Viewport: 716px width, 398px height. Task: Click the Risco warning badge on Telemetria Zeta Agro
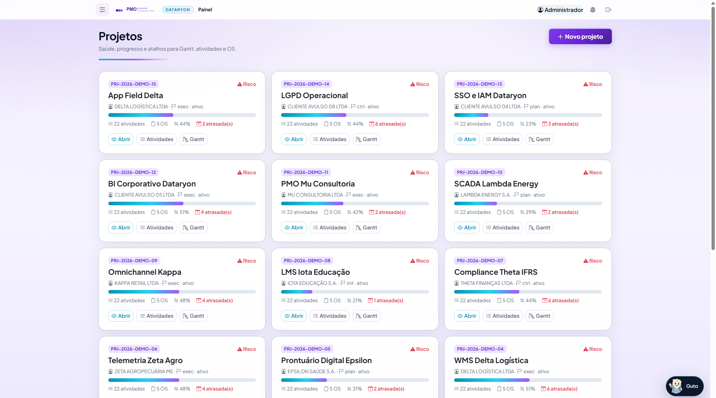point(247,349)
